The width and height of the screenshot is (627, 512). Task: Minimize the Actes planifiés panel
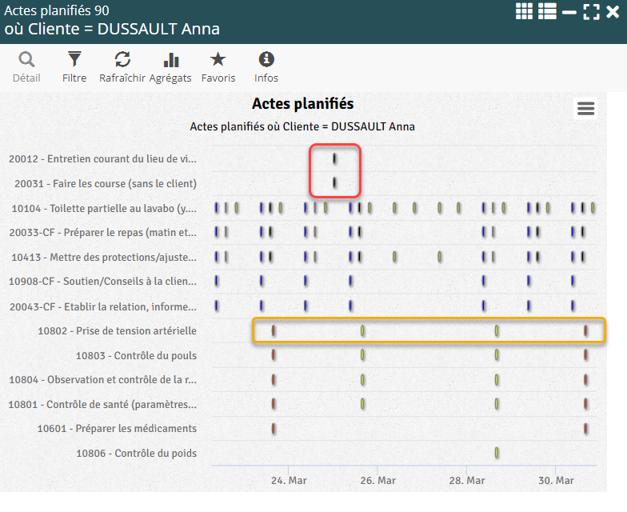569,12
